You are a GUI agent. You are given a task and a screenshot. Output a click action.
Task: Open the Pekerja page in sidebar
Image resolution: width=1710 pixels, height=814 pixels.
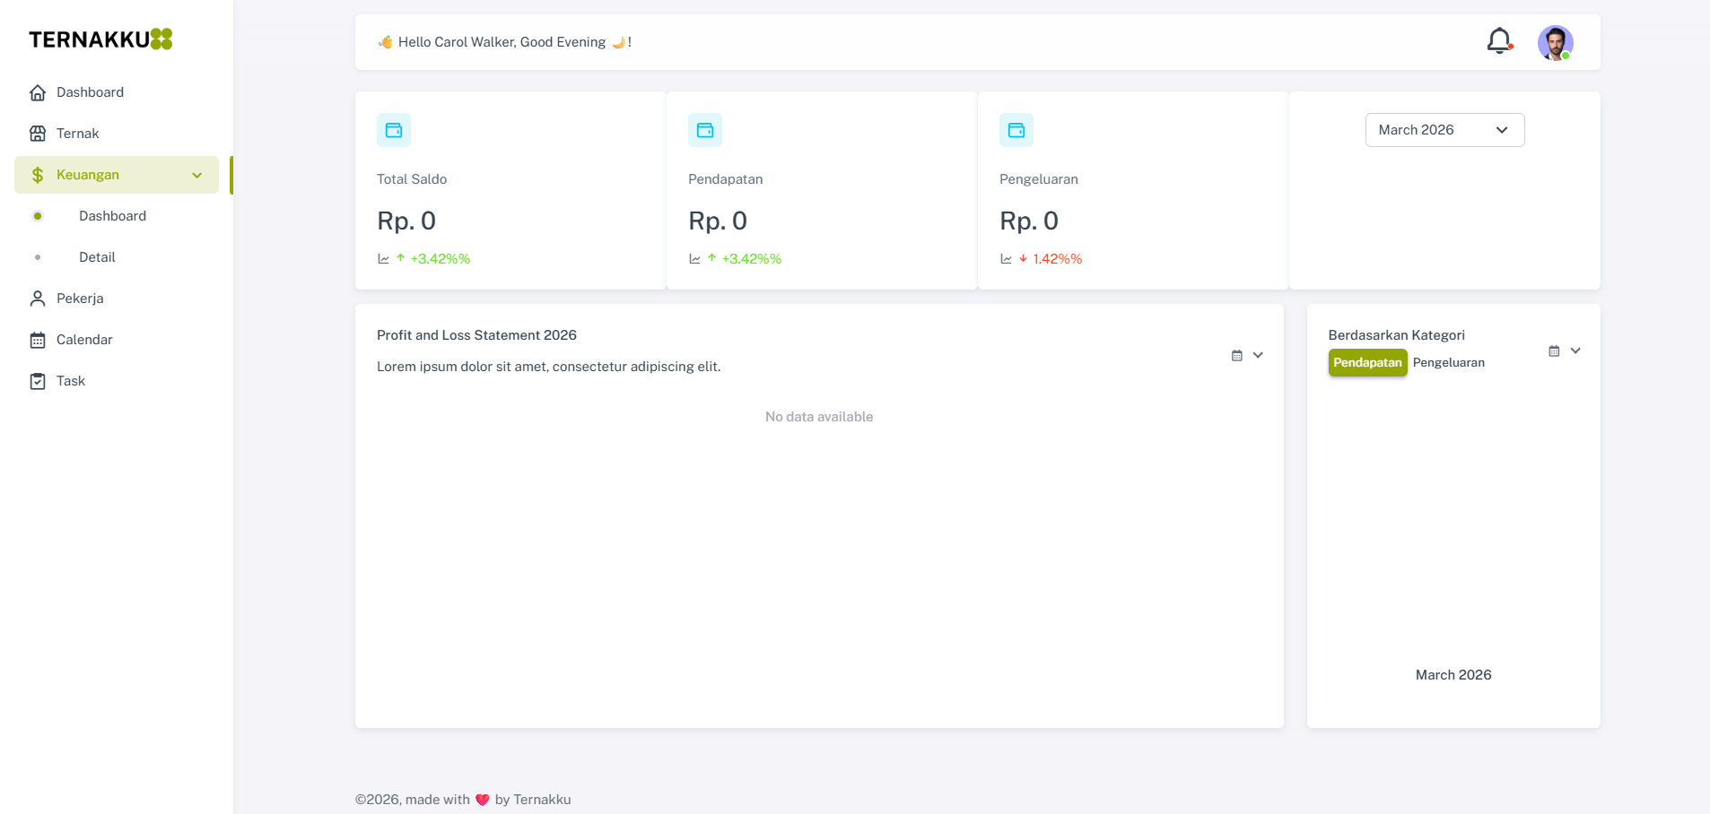click(x=80, y=299)
